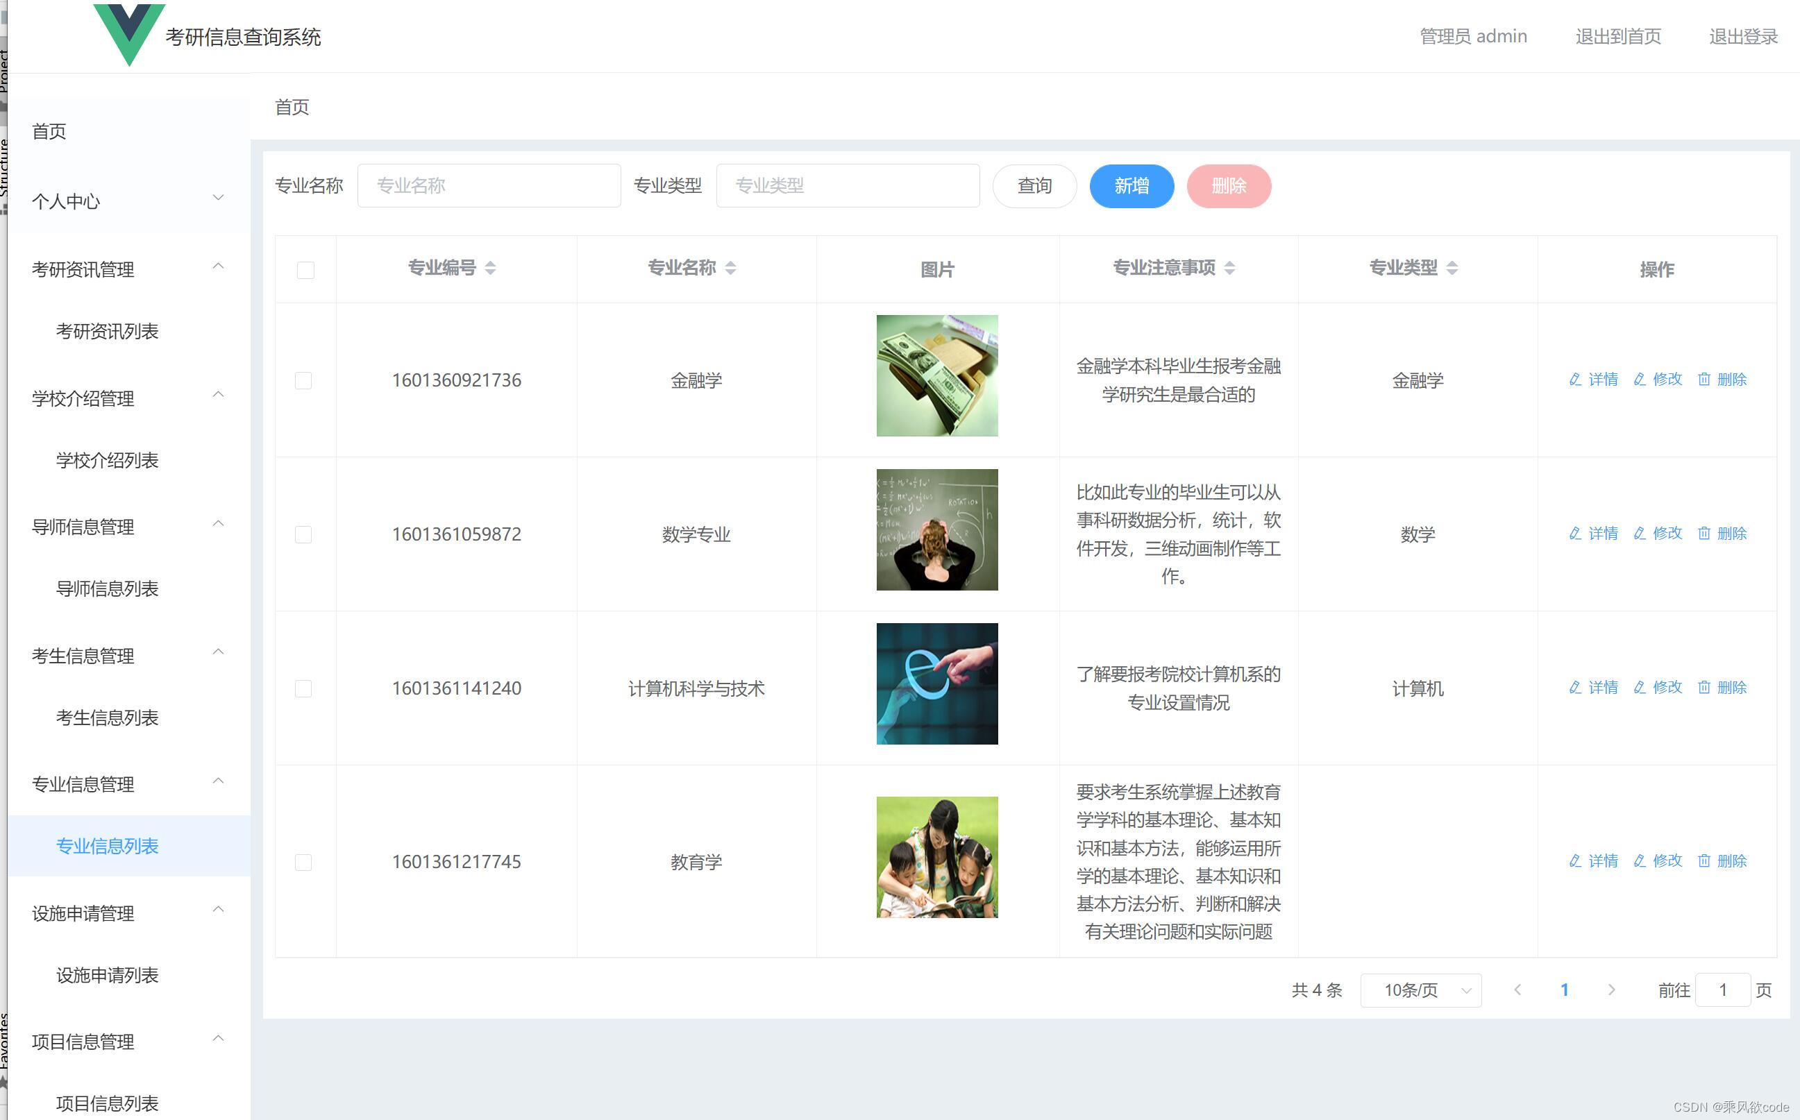1800x1120 pixels.
Task: Sort by 专业注意事项 column arrows
Action: pyautogui.click(x=1231, y=268)
